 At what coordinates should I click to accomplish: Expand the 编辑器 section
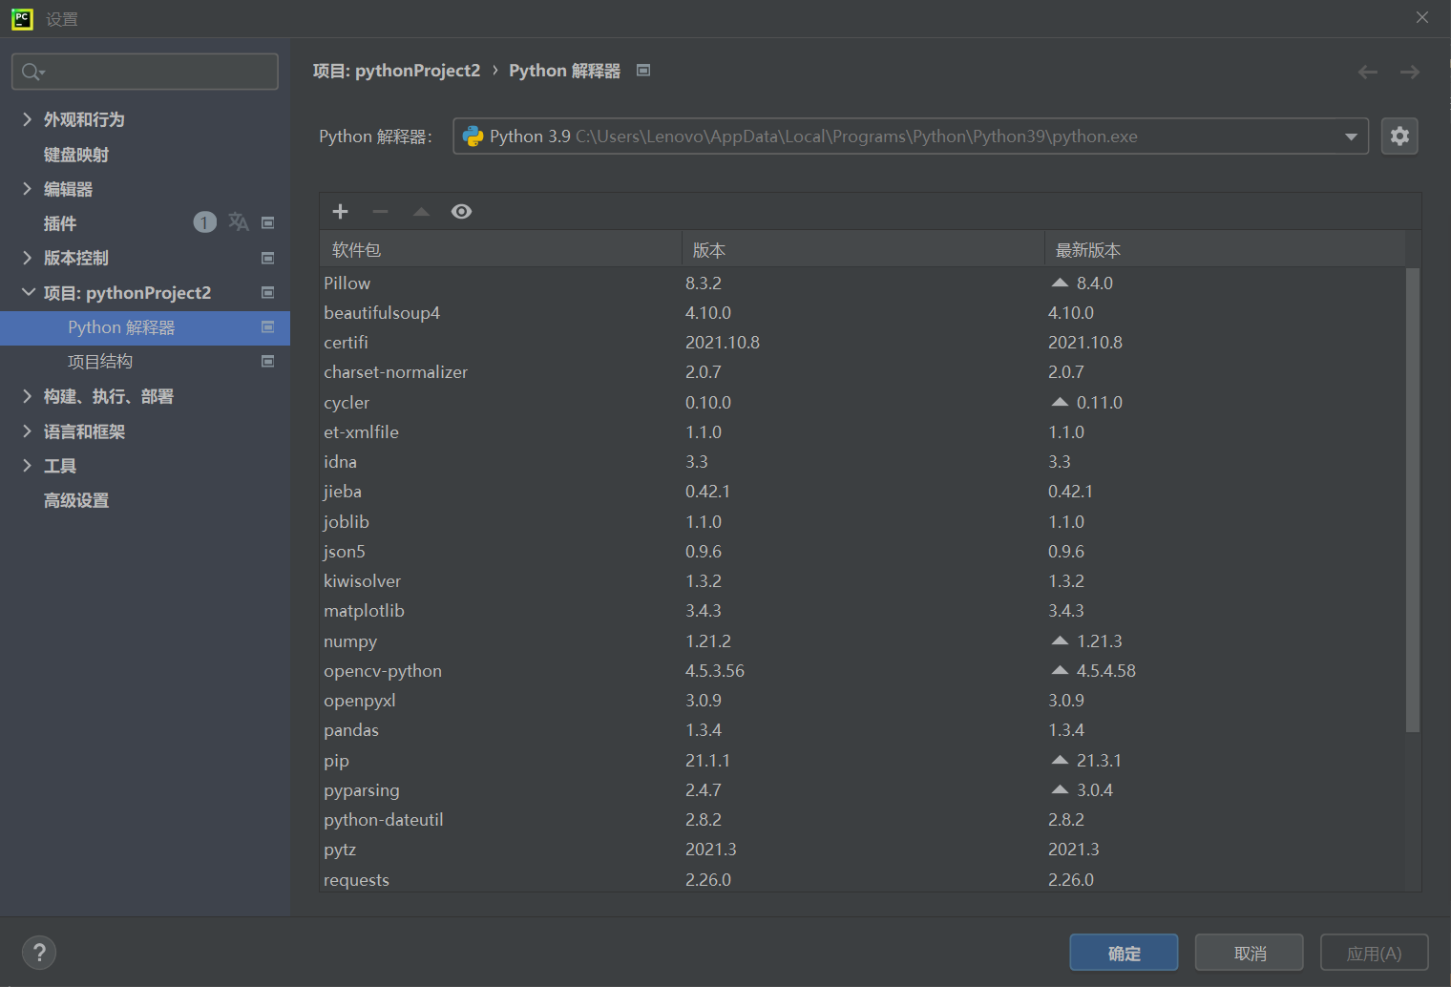pyautogui.click(x=28, y=188)
